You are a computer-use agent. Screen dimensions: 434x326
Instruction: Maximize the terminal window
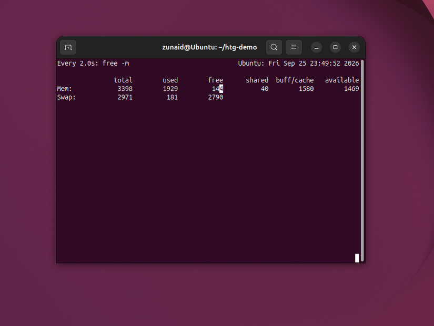tap(335, 47)
